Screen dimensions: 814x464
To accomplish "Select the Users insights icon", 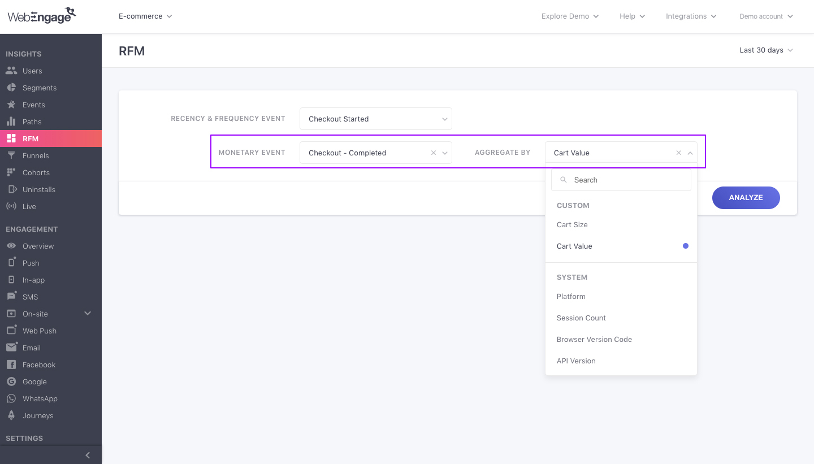I will pos(12,71).
